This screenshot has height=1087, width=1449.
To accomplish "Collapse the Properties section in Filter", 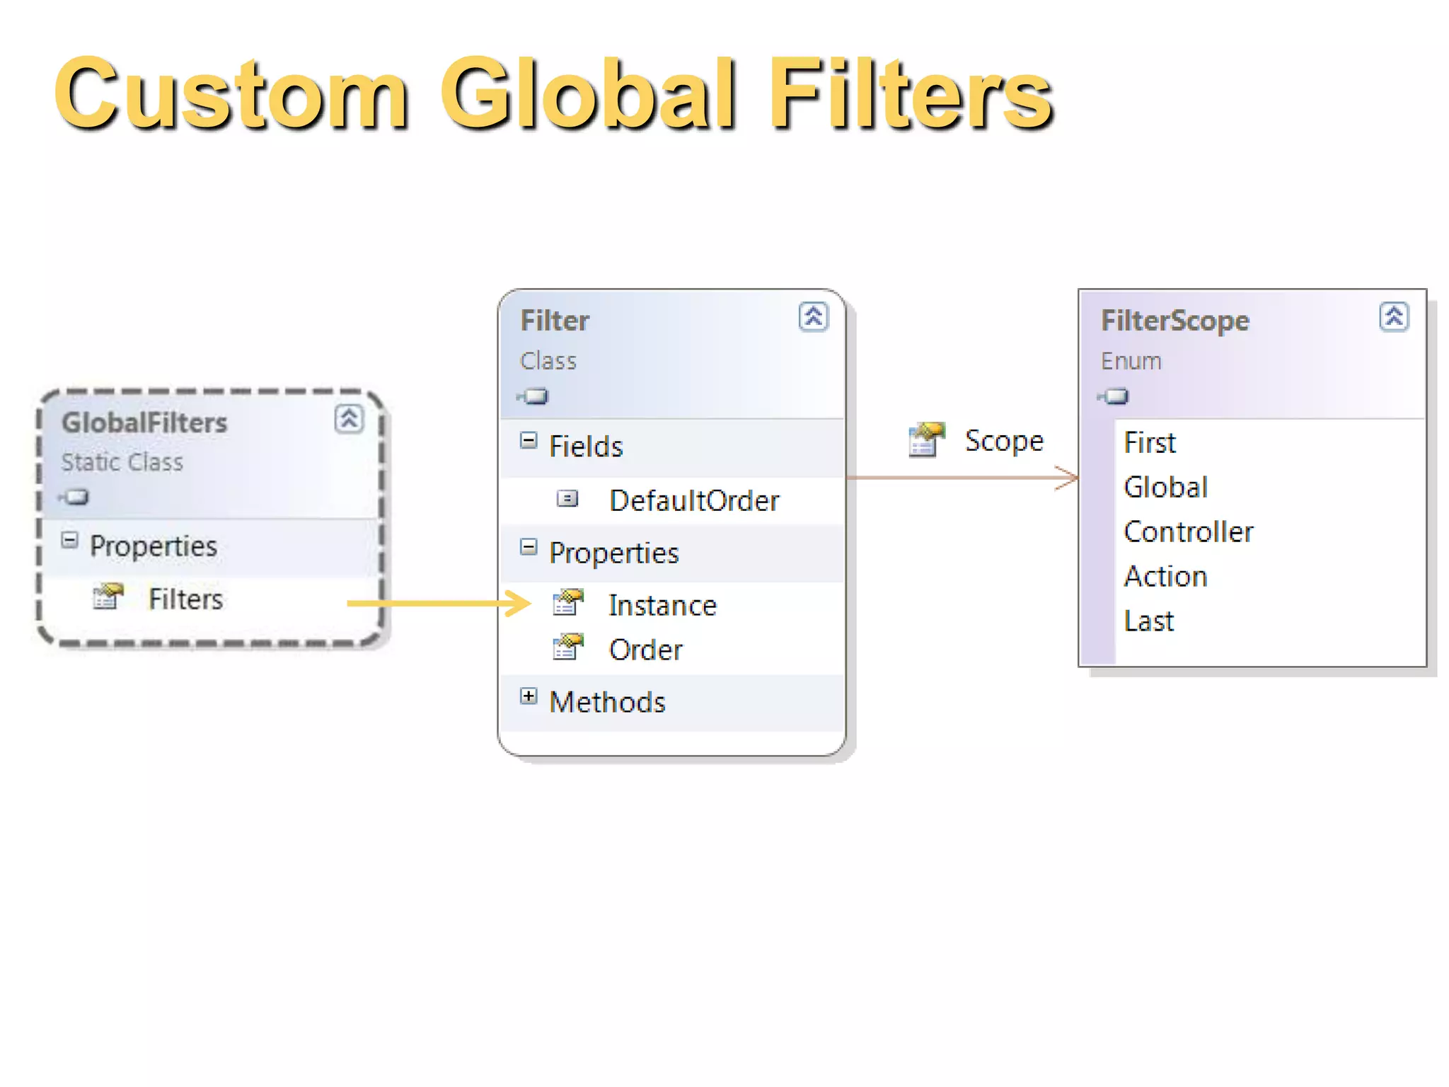I will pyautogui.click(x=529, y=547).
